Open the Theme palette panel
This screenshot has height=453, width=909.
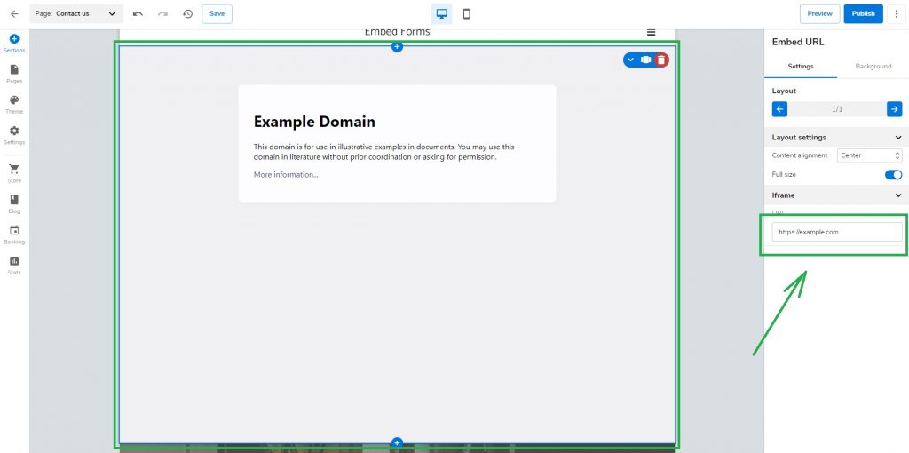point(14,105)
